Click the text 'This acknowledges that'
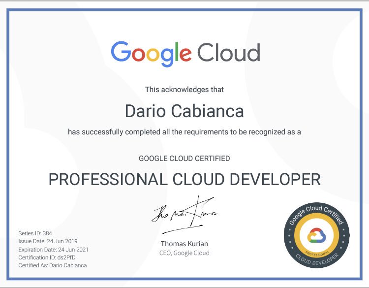This screenshot has width=369, height=288. [184, 90]
